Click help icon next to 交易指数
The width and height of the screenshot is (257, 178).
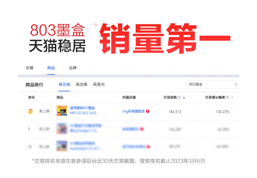pos(179,97)
